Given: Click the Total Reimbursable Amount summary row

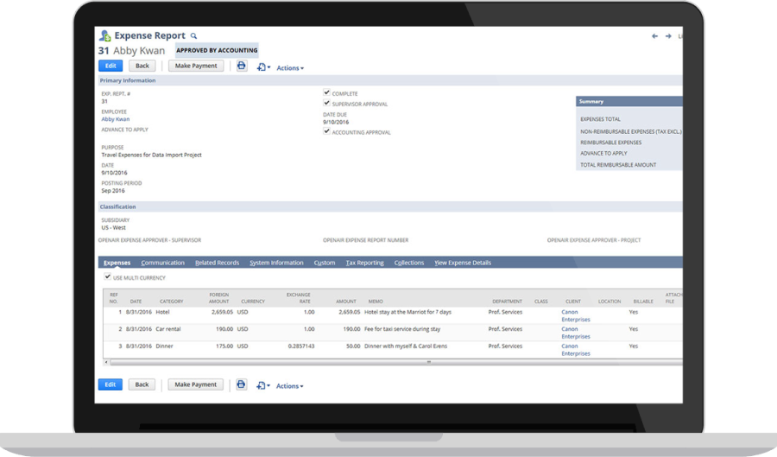Looking at the screenshot, I should [x=629, y=164].
